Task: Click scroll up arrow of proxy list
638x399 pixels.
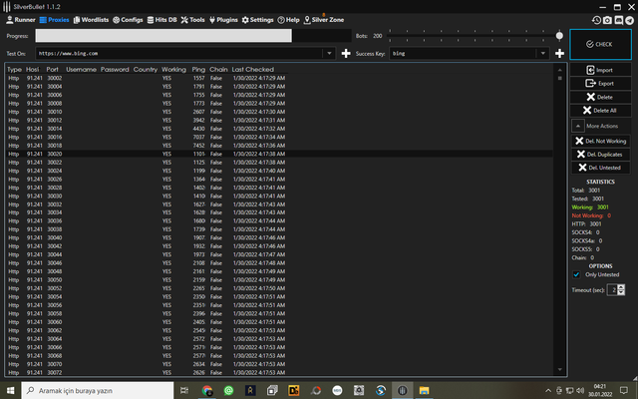Action: pyautogui.click(x=560, y=70)
